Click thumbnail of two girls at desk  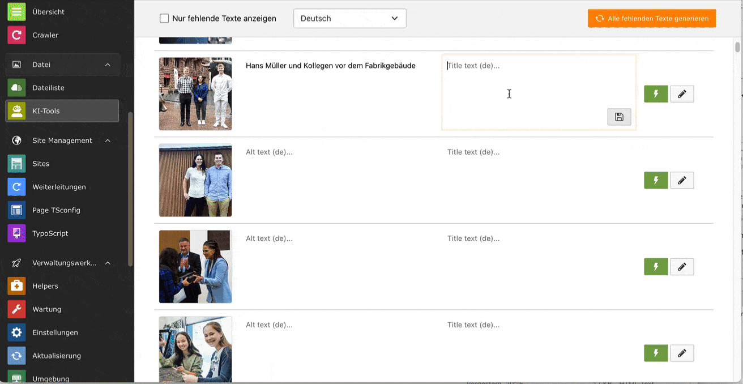[195, 349]
